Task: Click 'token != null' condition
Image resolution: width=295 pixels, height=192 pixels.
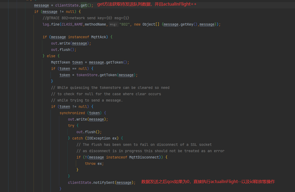Action: [x=73, y=107]
